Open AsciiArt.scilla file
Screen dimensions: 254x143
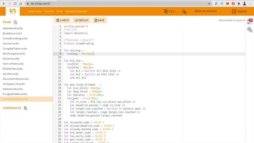click(x=10, y=74)
